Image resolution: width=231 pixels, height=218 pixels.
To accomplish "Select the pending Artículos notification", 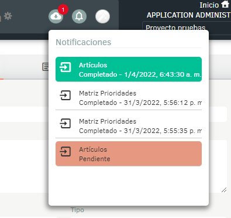I will coord(129,154).
